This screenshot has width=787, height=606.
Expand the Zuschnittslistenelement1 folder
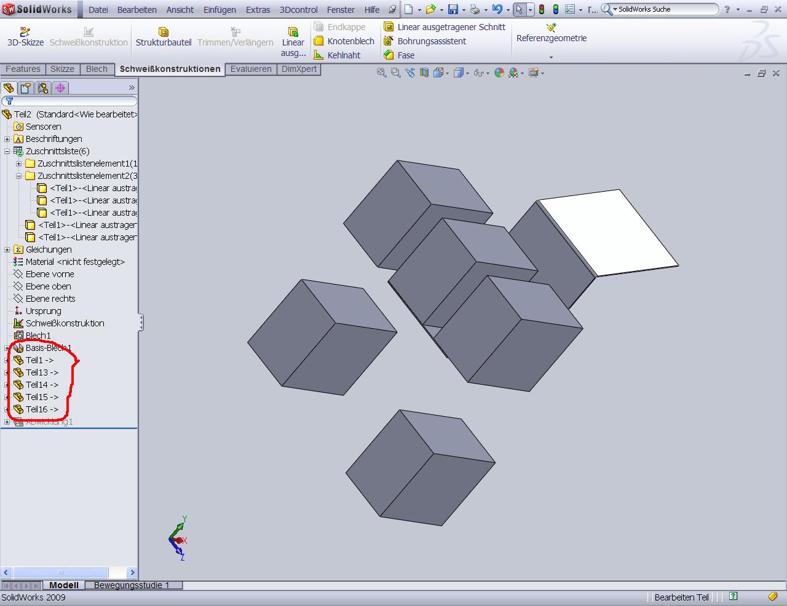coord(19,163)
